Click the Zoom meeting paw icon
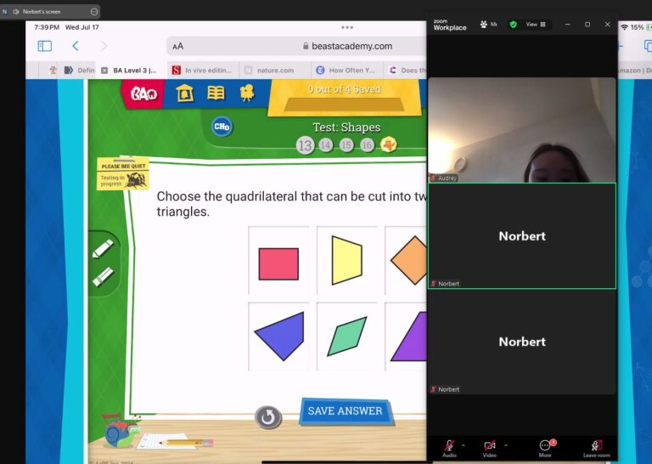The width and height of the screenshot is (652, 464). click(484, 25)
